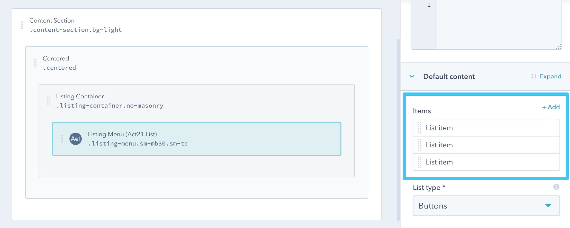The width and height of the screenshot is (570, 228).
Task: Click drag handle of third List item
Action: pos(419,162)
